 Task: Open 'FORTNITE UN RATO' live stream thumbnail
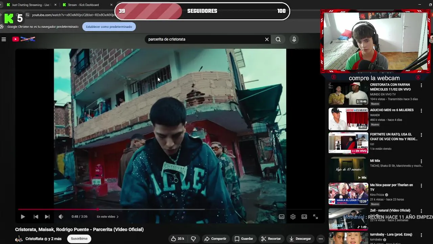(x=348, y=143)
